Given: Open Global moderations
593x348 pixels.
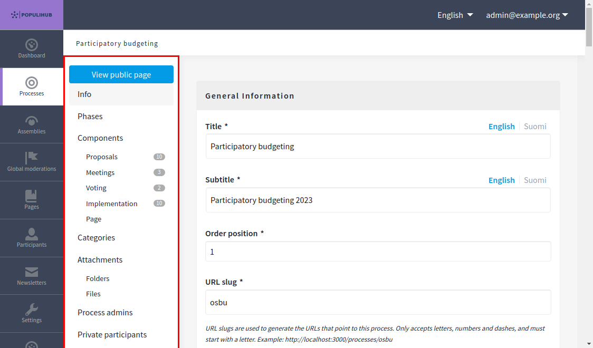Looking at the screenshot, I should [32, 161].
